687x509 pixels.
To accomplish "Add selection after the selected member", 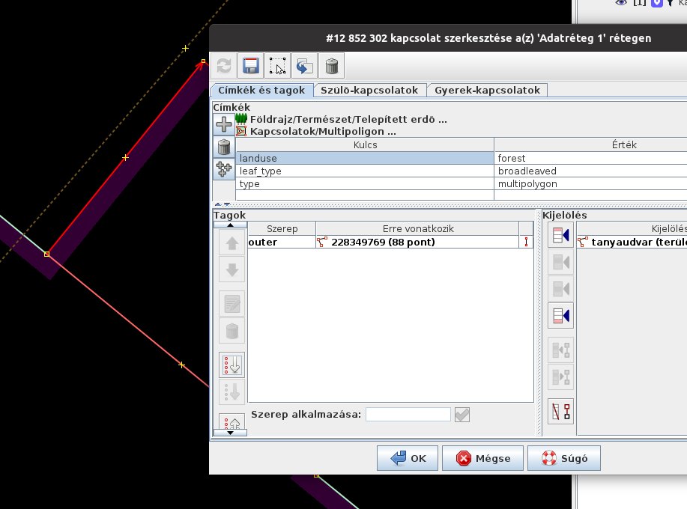I will click(x=561, y=289).
